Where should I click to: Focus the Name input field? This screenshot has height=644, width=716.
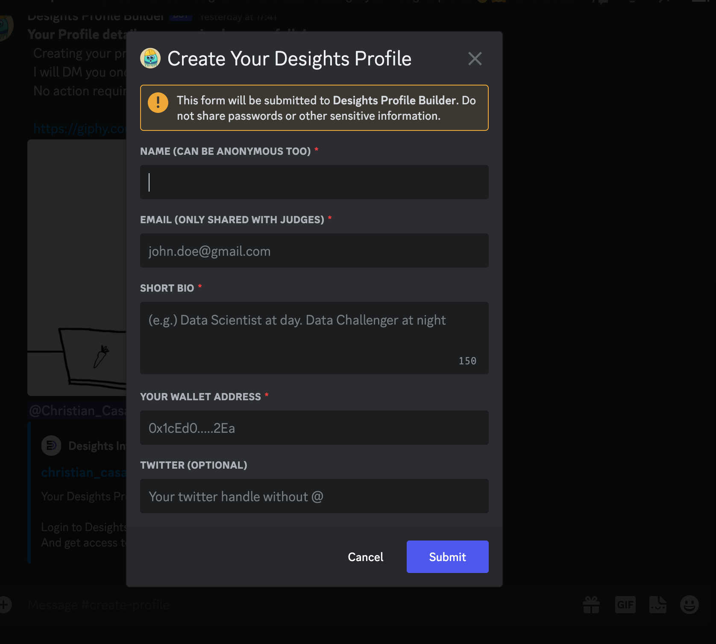click(314, 182)
